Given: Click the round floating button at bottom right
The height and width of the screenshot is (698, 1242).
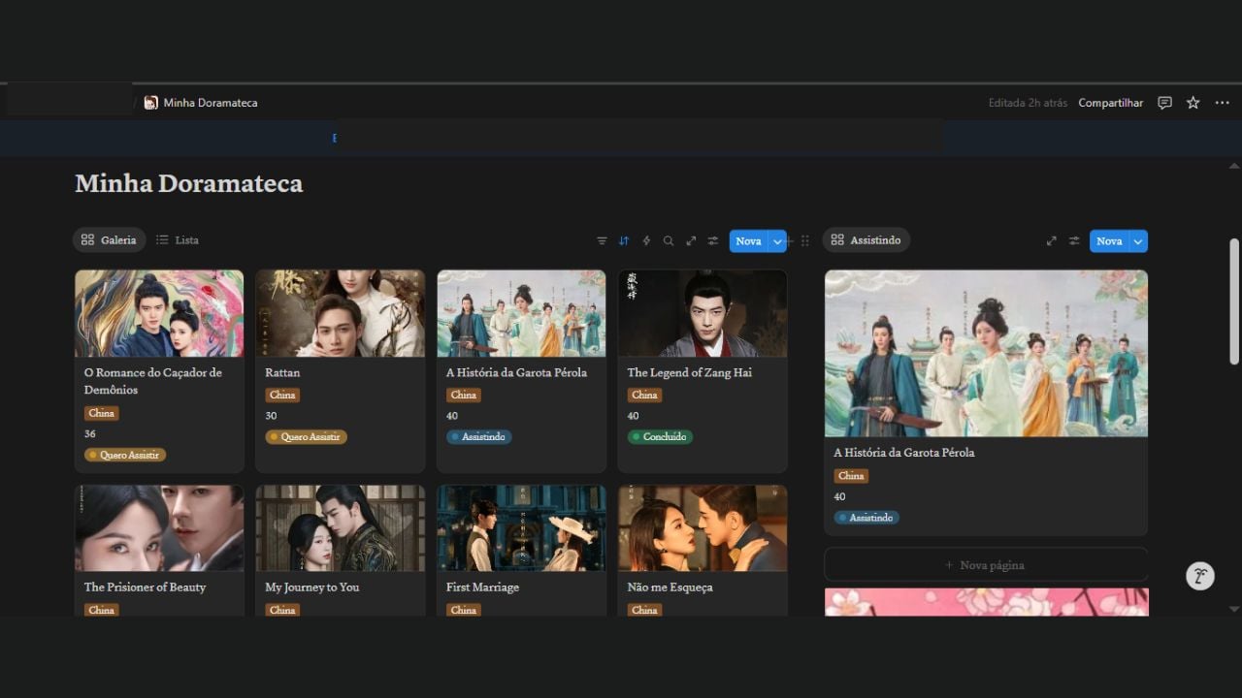Looking at the screenshot, I should point(1200,576).
